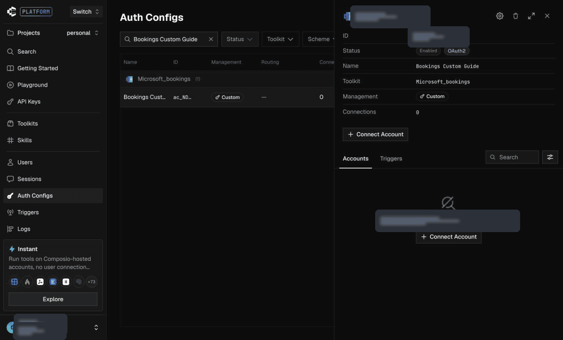Open the Switch platform dropdown

pos(86,12)
